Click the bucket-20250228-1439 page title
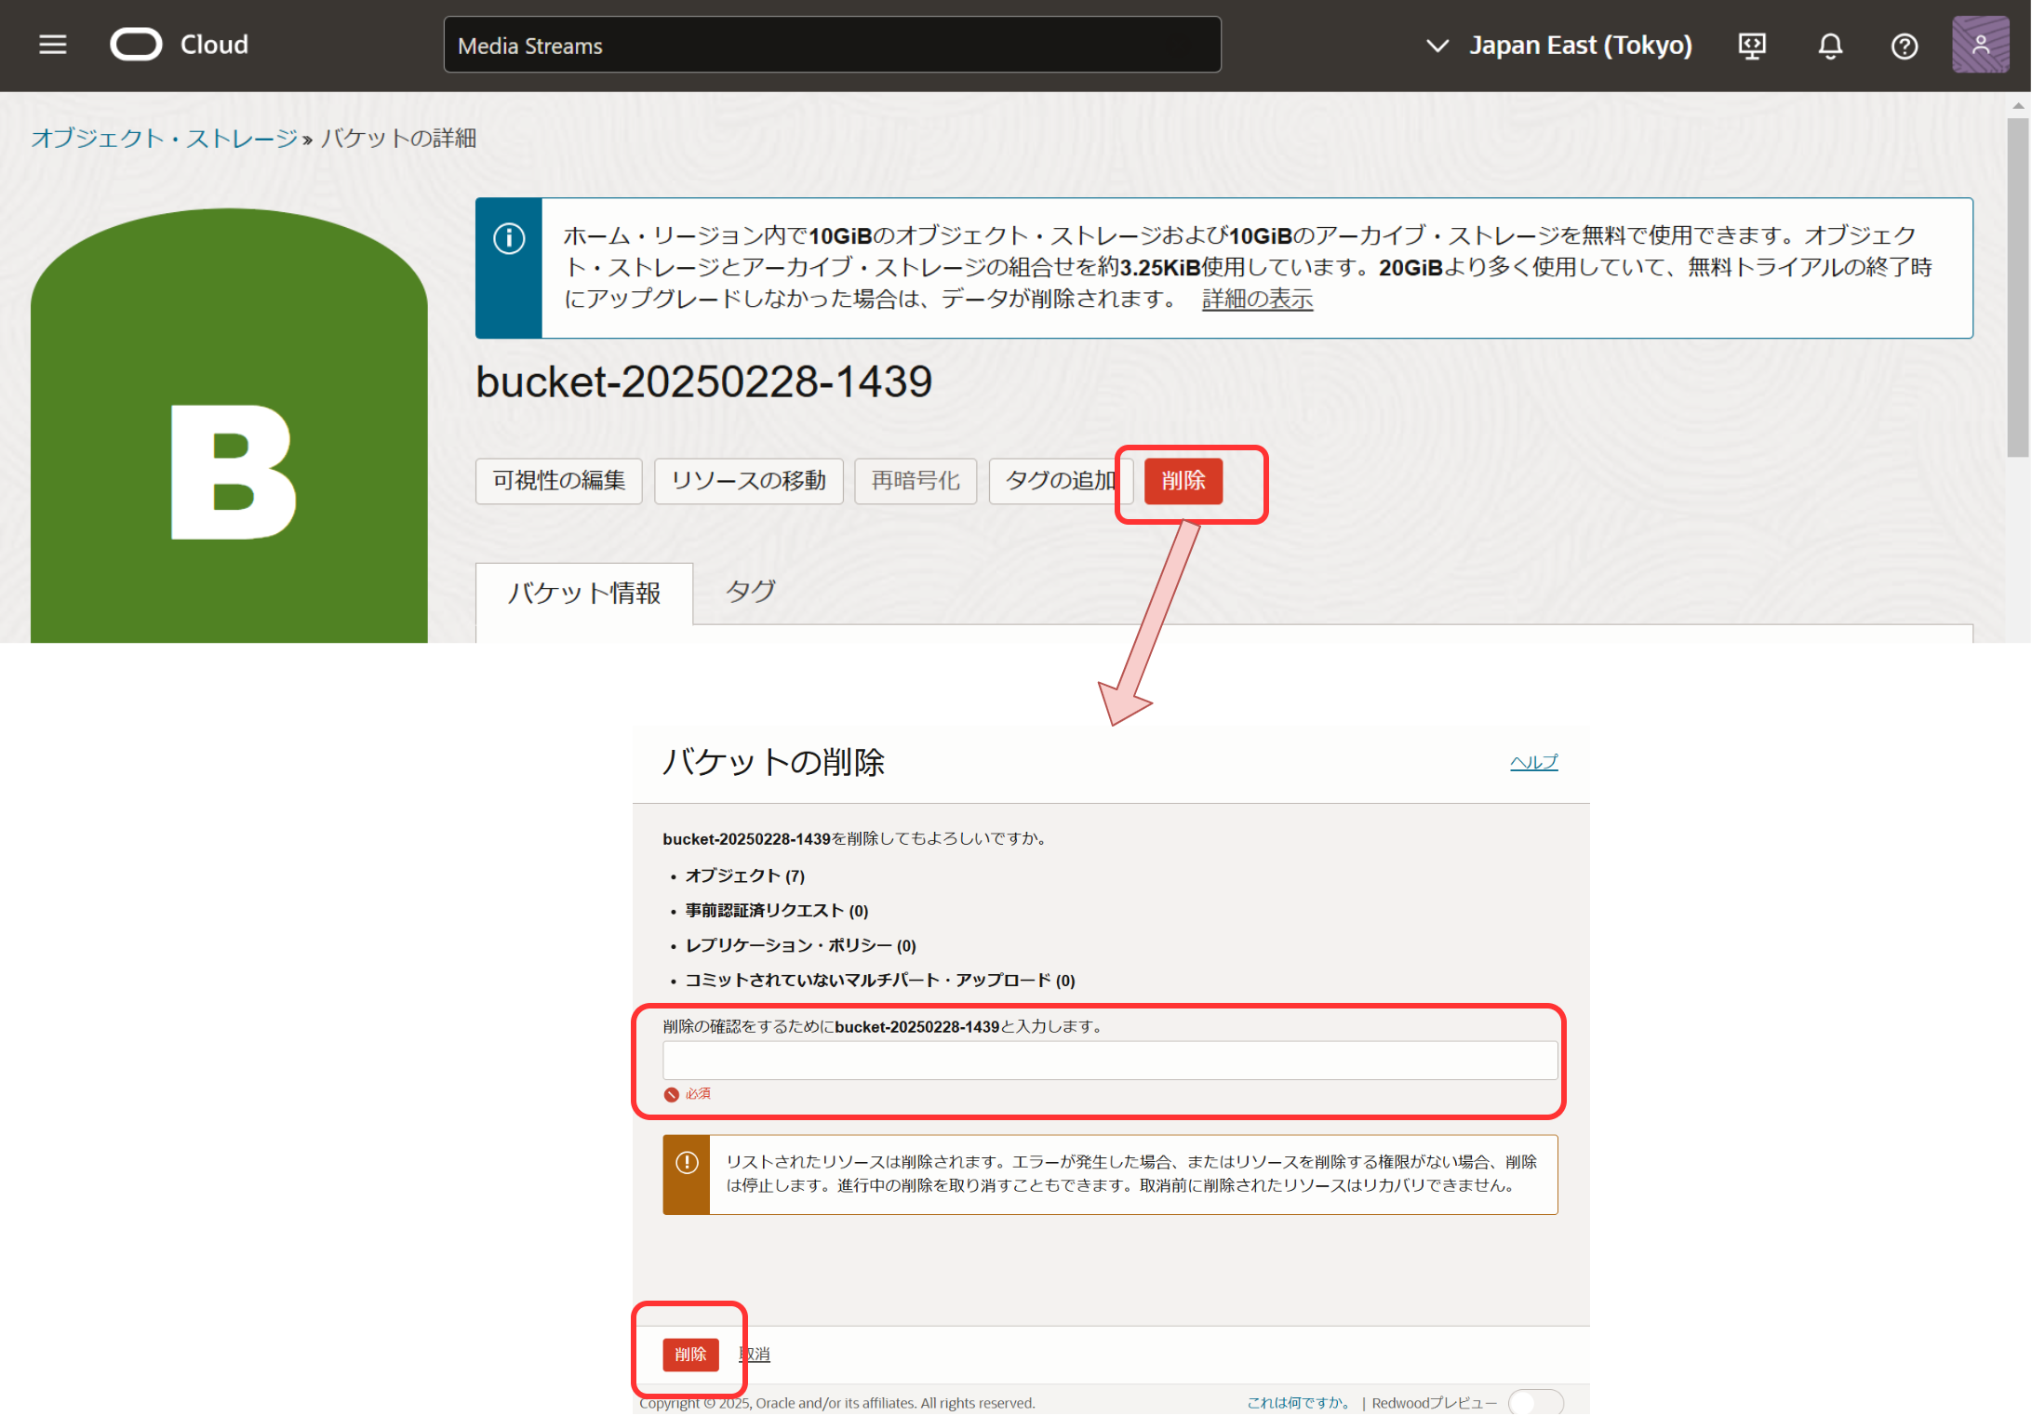Screen dimensions: 2032x1416 [703, 381]
